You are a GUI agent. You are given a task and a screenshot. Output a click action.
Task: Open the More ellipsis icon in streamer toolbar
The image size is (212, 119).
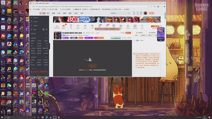142,26
